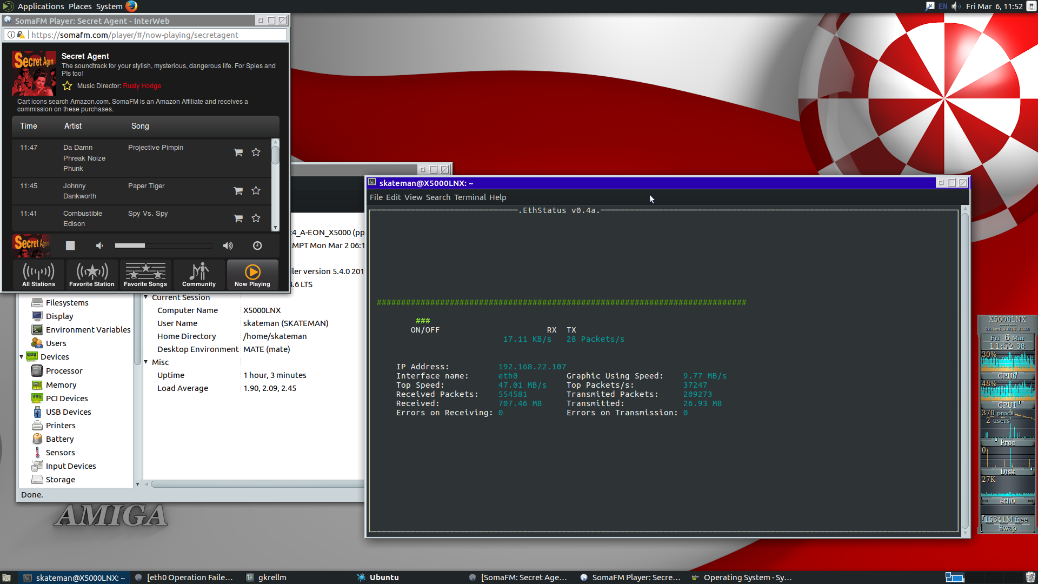Launch Firefox from top panel
The image size is (1038, 584).
point(131,6)
